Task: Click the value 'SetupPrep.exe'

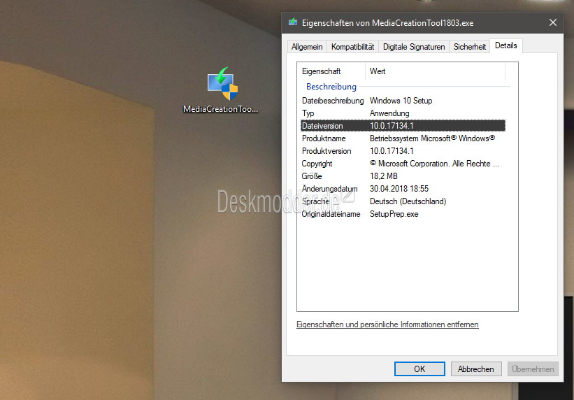Action: pyautogui.click(x=394, y=214)
